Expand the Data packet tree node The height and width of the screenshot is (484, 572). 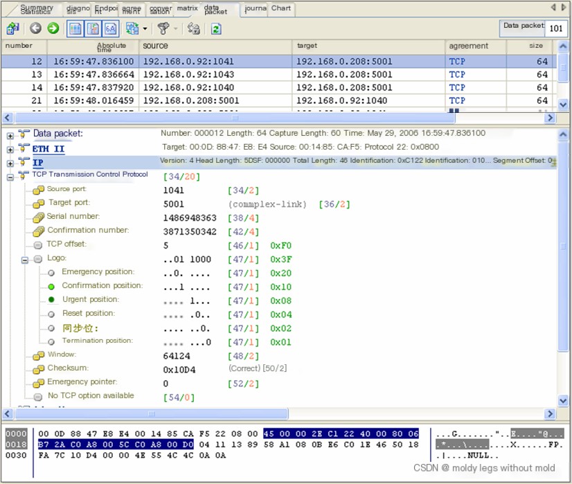point(10,136)
